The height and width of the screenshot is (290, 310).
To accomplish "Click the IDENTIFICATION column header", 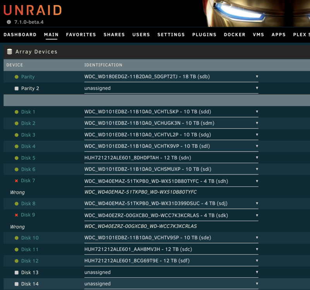I will pyautogui.click(x=103, y=65).
